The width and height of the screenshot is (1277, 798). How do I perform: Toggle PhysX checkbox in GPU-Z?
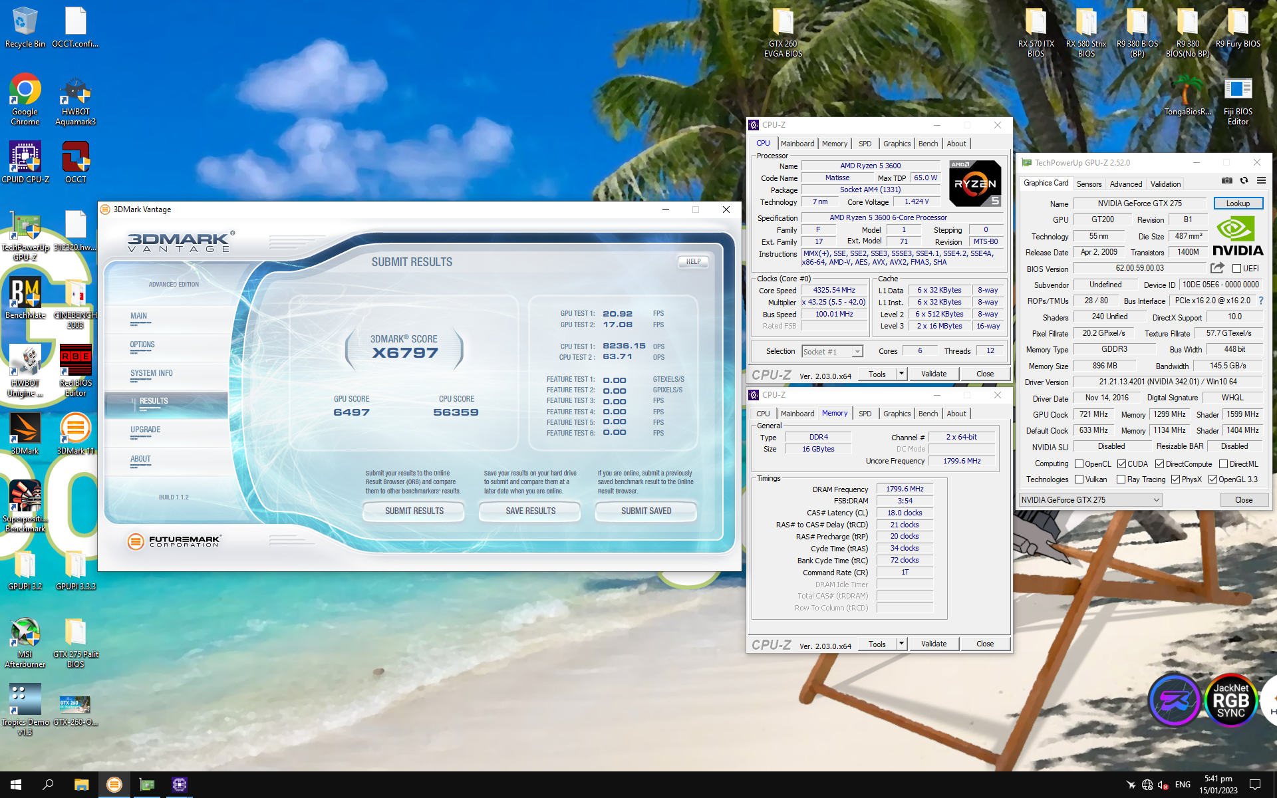1175,479
